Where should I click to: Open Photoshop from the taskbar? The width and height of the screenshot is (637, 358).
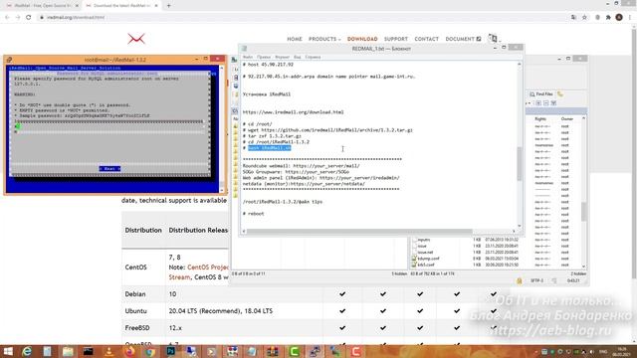170,351
